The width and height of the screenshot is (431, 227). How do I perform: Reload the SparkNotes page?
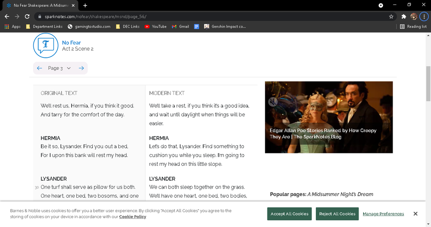(x=27, y=16)
